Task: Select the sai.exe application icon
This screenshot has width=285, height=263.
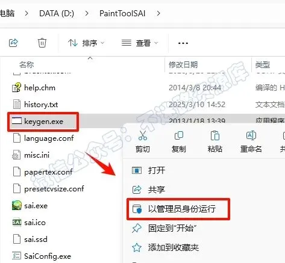Action: pyautogui.click(x=16, y=205)
